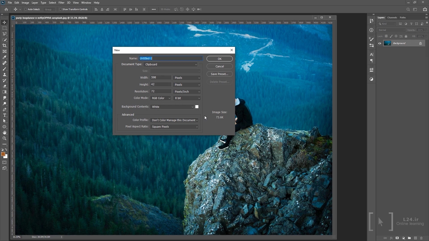Open the Filter menu
Screen dimensions: 429x241
(61, 3)
